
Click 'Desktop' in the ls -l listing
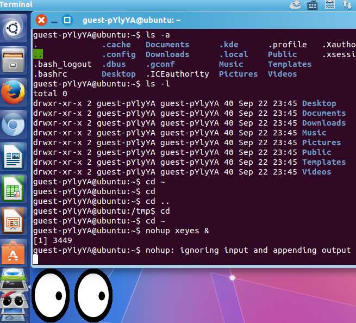coord(319,103)
